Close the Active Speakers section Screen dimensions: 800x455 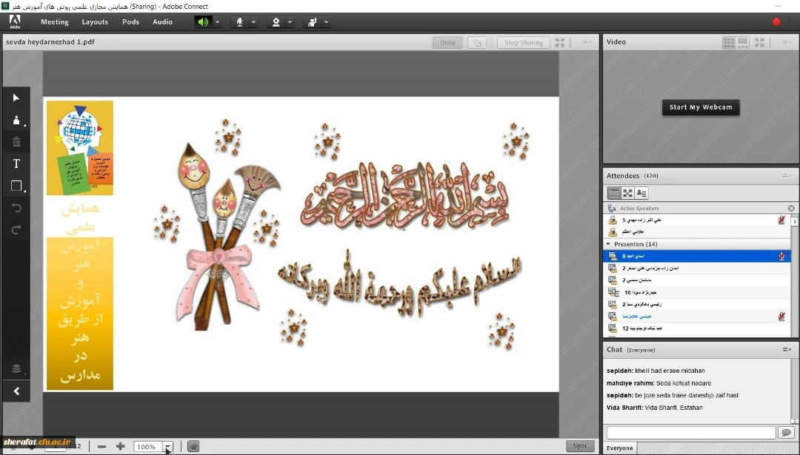pyautogui.click(x=790, y=209)
